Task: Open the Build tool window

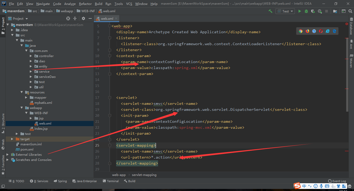Action: tap(130, 181)
